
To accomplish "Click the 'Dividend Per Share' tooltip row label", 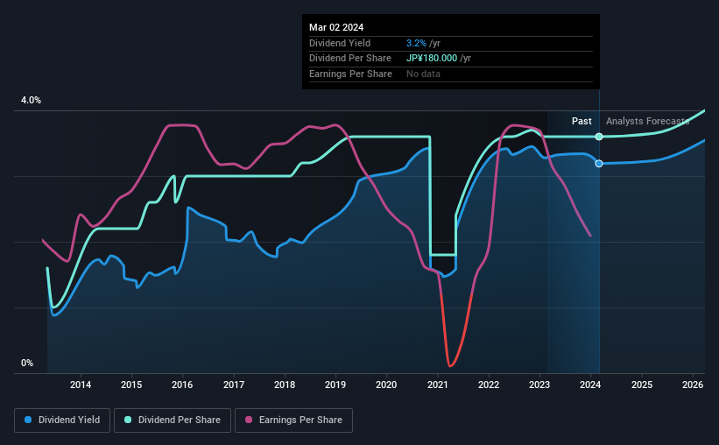I will [350, 59].
